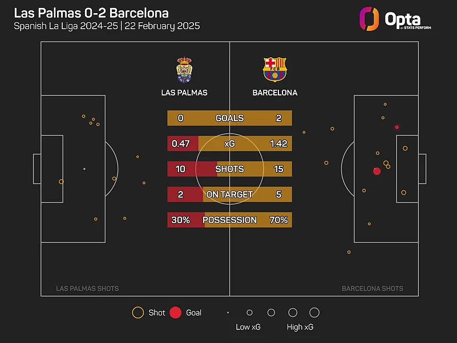The width and height of the screenshot is (457, 343).
Task: Click the orange Shot legend circle
Action: click(137, 313)
